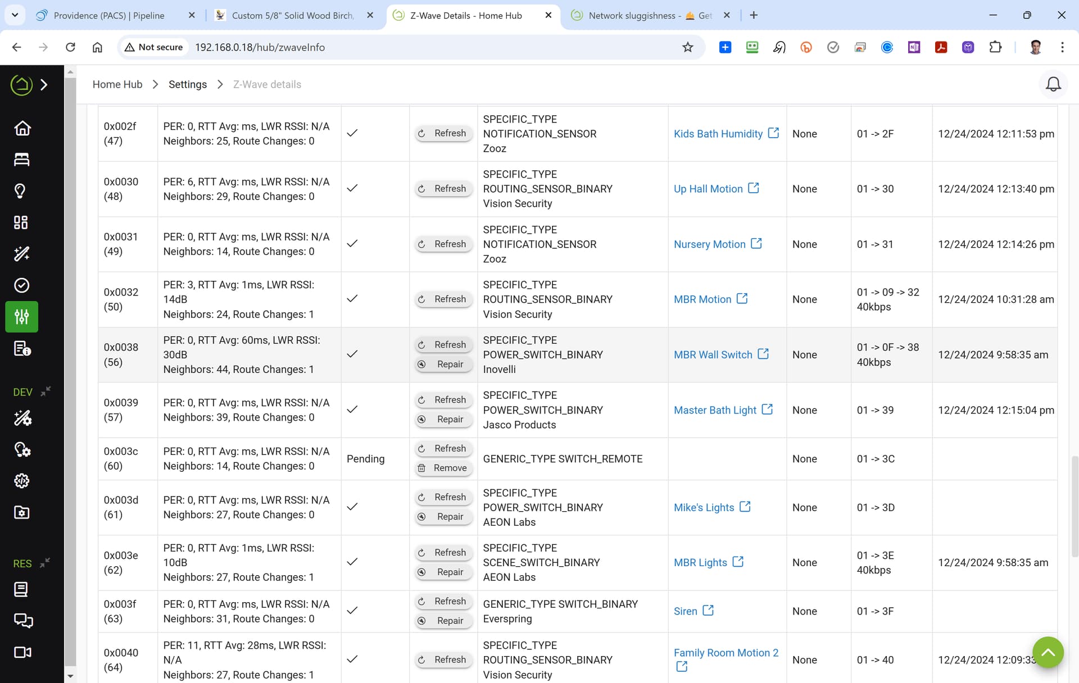Open the gear bundle icon in sidebar

[22, 481]
